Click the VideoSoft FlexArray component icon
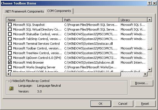This screenshot has width=158, height=110. click(11, 88)
